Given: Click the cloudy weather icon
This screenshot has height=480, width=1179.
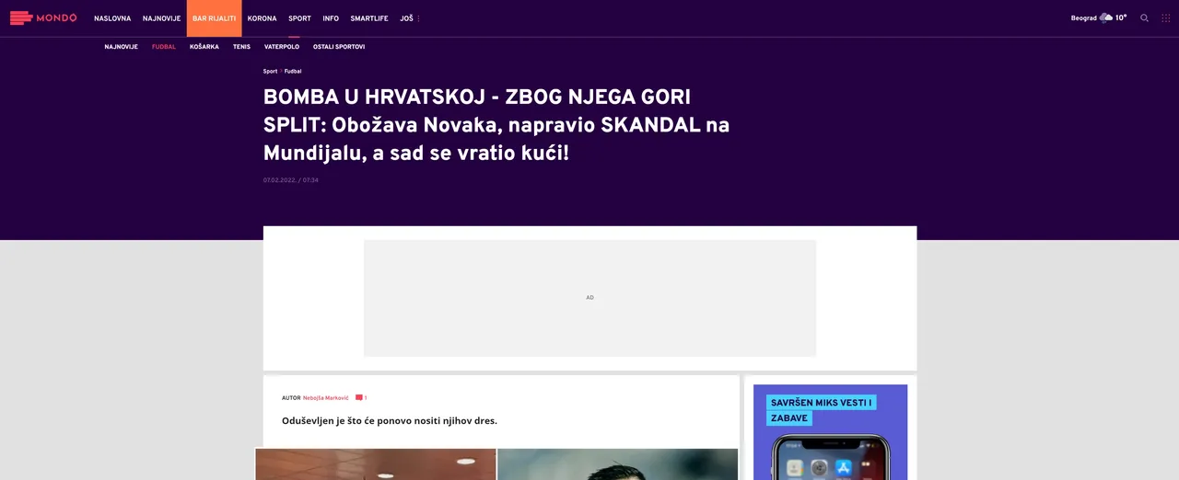Looking at the screenshot, I should pos(1105,17).
